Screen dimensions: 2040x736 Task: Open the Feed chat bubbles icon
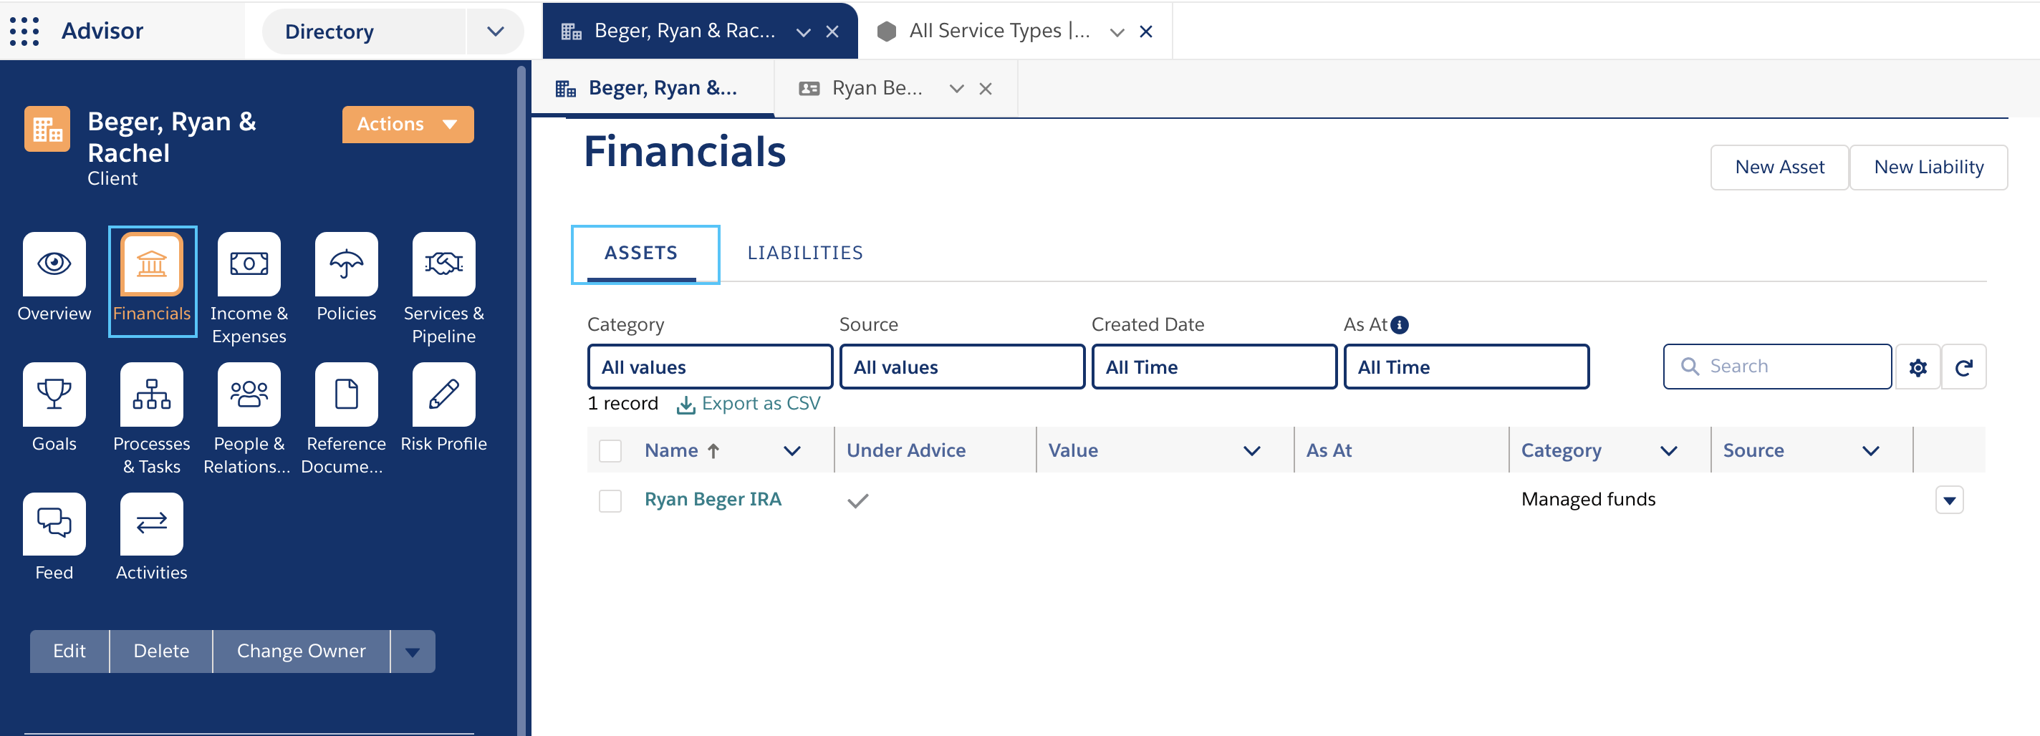point(54,524)
